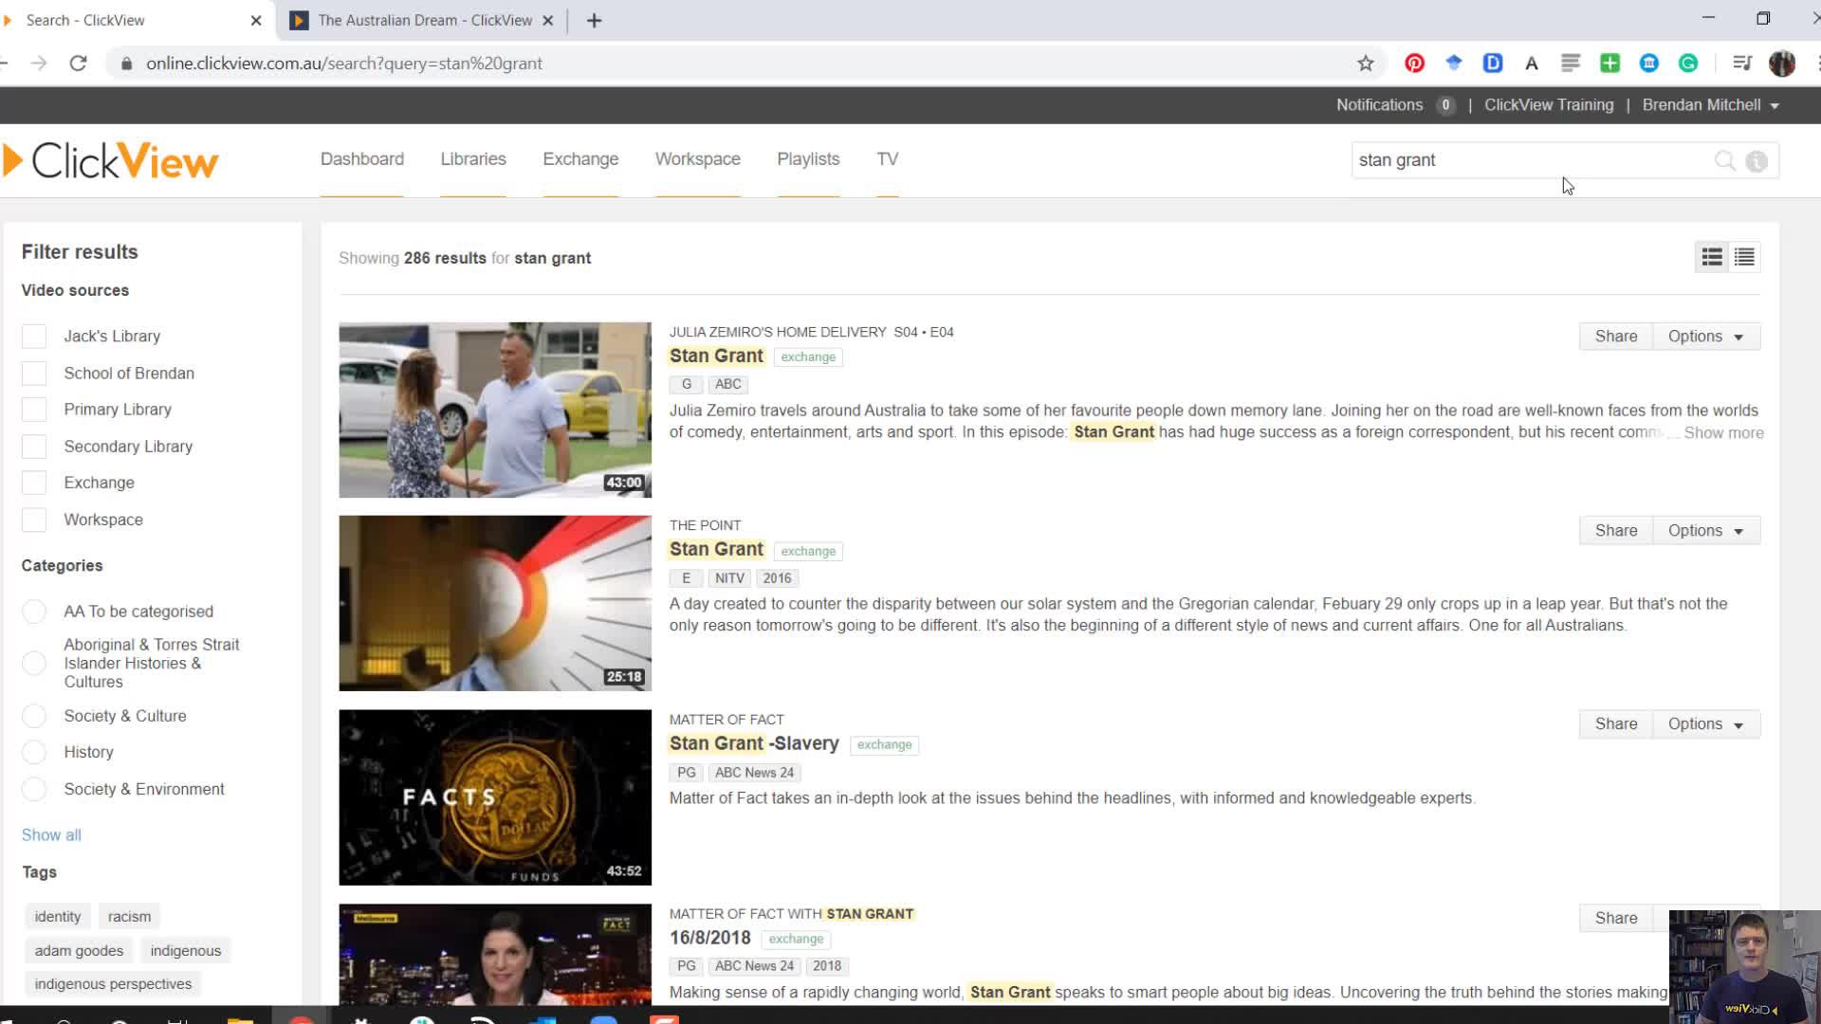
Task: Open the media control icon in the toolbar
Action: point(1741,64)
